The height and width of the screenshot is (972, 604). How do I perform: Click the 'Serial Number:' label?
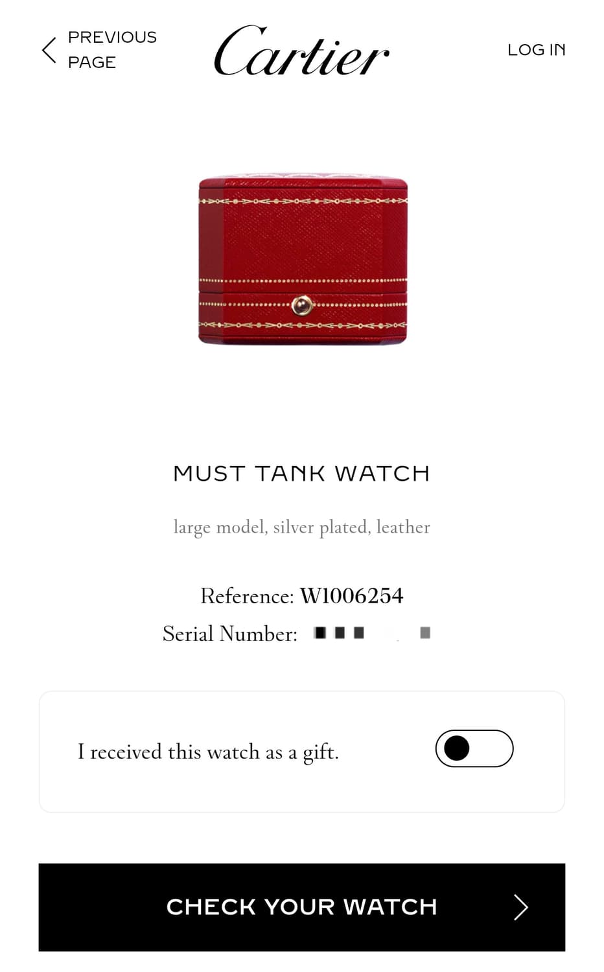230,634
